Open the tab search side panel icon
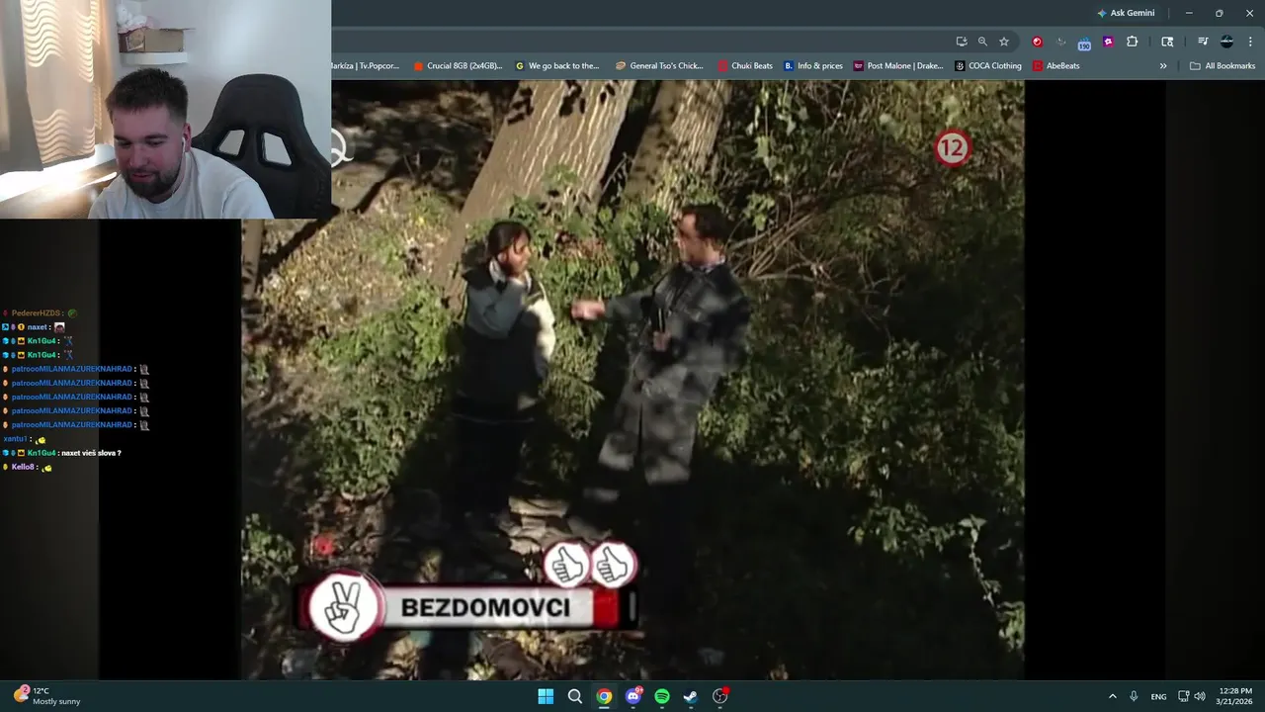This screenshot has height=712, width=1265. pyautogui.click(x=1167, y=42)
